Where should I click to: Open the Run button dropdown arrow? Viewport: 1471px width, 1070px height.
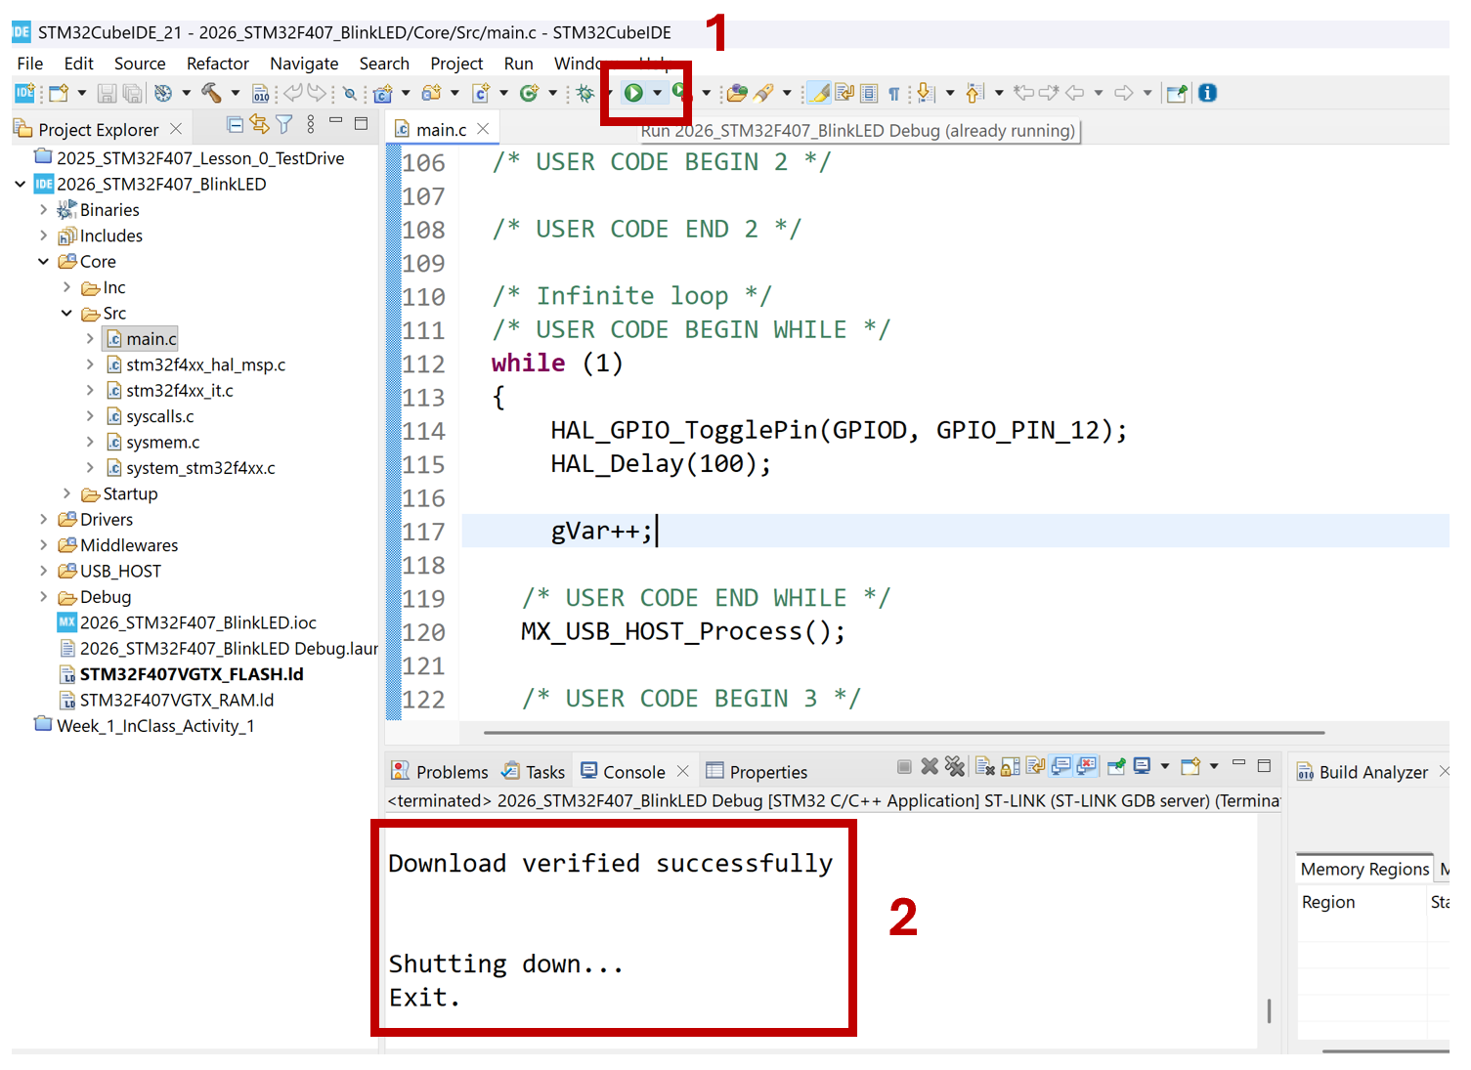click(657, 93)
